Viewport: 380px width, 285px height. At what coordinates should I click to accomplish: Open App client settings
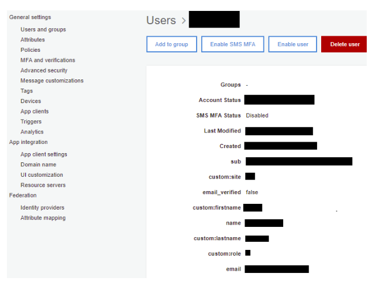(x=44, y=154)
